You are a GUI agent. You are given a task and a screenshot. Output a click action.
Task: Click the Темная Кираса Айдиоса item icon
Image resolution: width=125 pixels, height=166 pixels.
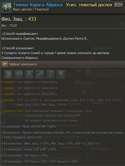pos(7,8)
